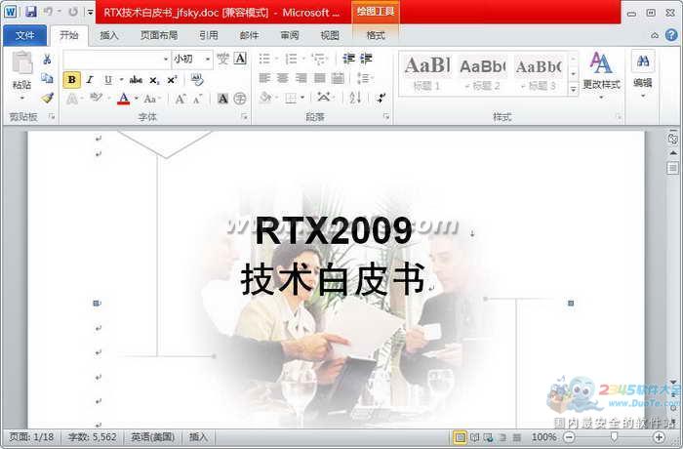683x449 pixels.
Task: Click the Paste clipboard icon
Action: (x=21, y=68)
